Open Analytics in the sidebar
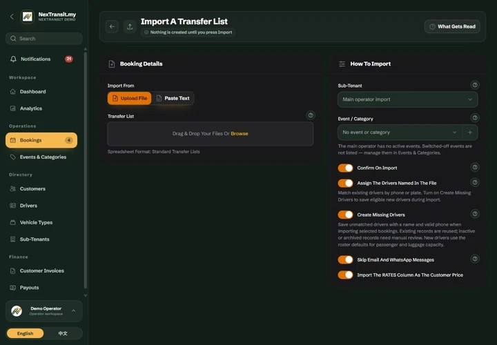This screenshot has width=497, height=345. [x=41, y=108]
